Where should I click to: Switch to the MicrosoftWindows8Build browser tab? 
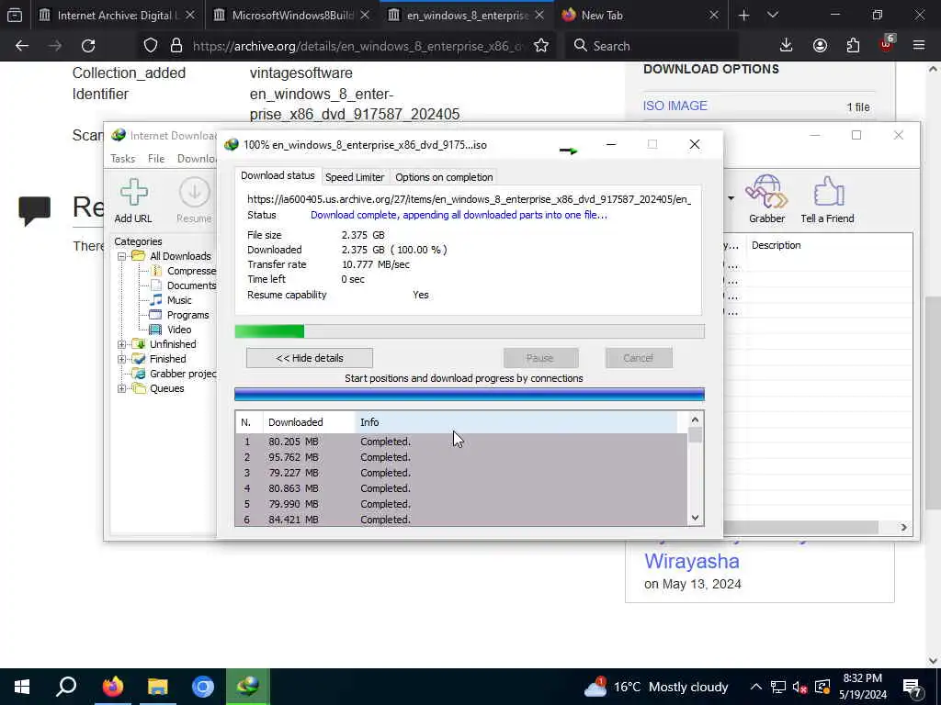[x=292, y=15]
